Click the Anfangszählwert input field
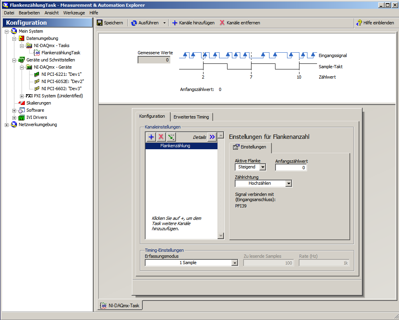 [291, 168]
